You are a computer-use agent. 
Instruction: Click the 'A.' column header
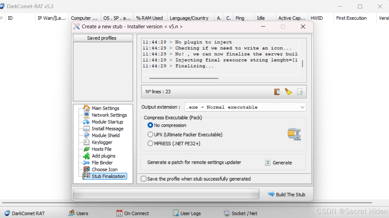click(x=219, y=18)
